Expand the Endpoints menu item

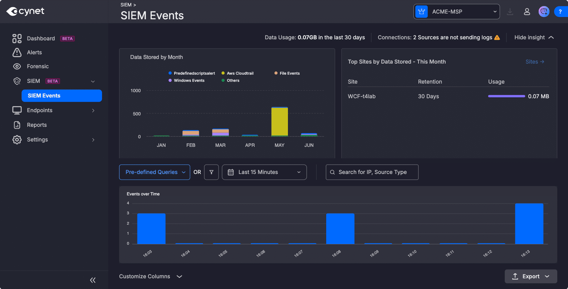tap(54, 110)
